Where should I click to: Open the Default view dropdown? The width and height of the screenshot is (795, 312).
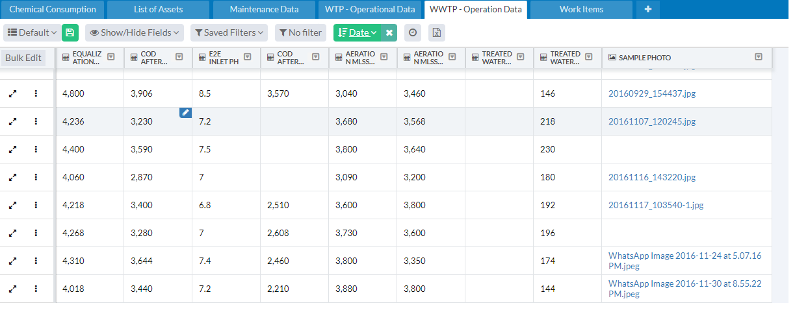coord(32,32)
